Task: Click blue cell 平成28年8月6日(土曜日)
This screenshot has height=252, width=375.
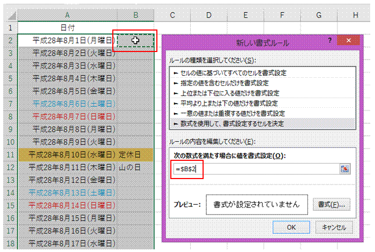Action: coord(68,104)
